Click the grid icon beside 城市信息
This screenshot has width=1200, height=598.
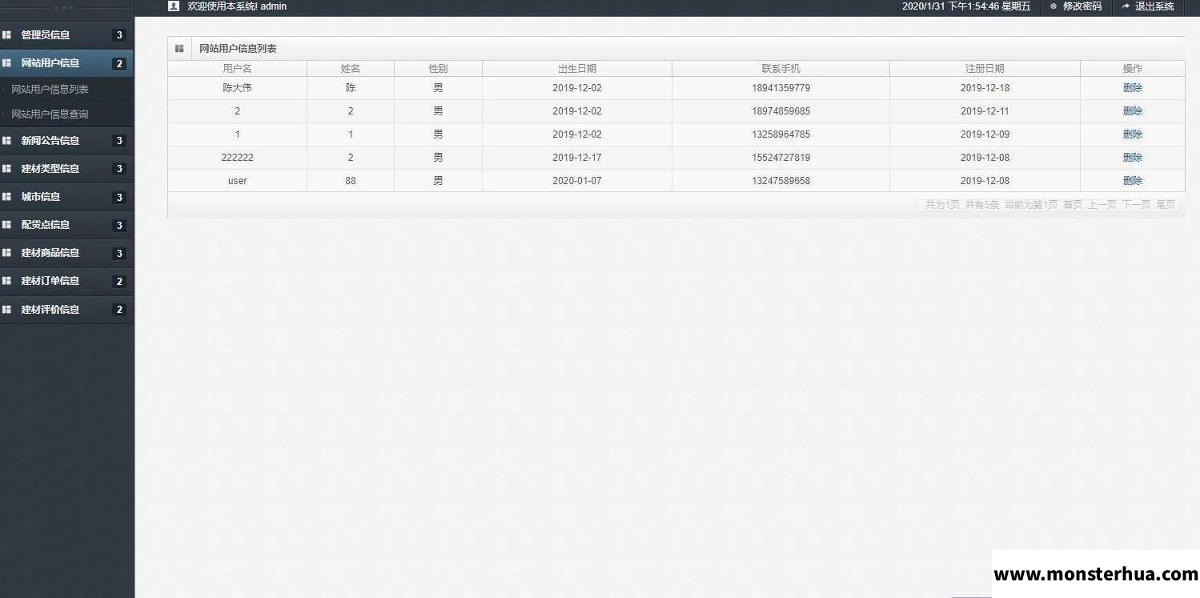point(7,197)
